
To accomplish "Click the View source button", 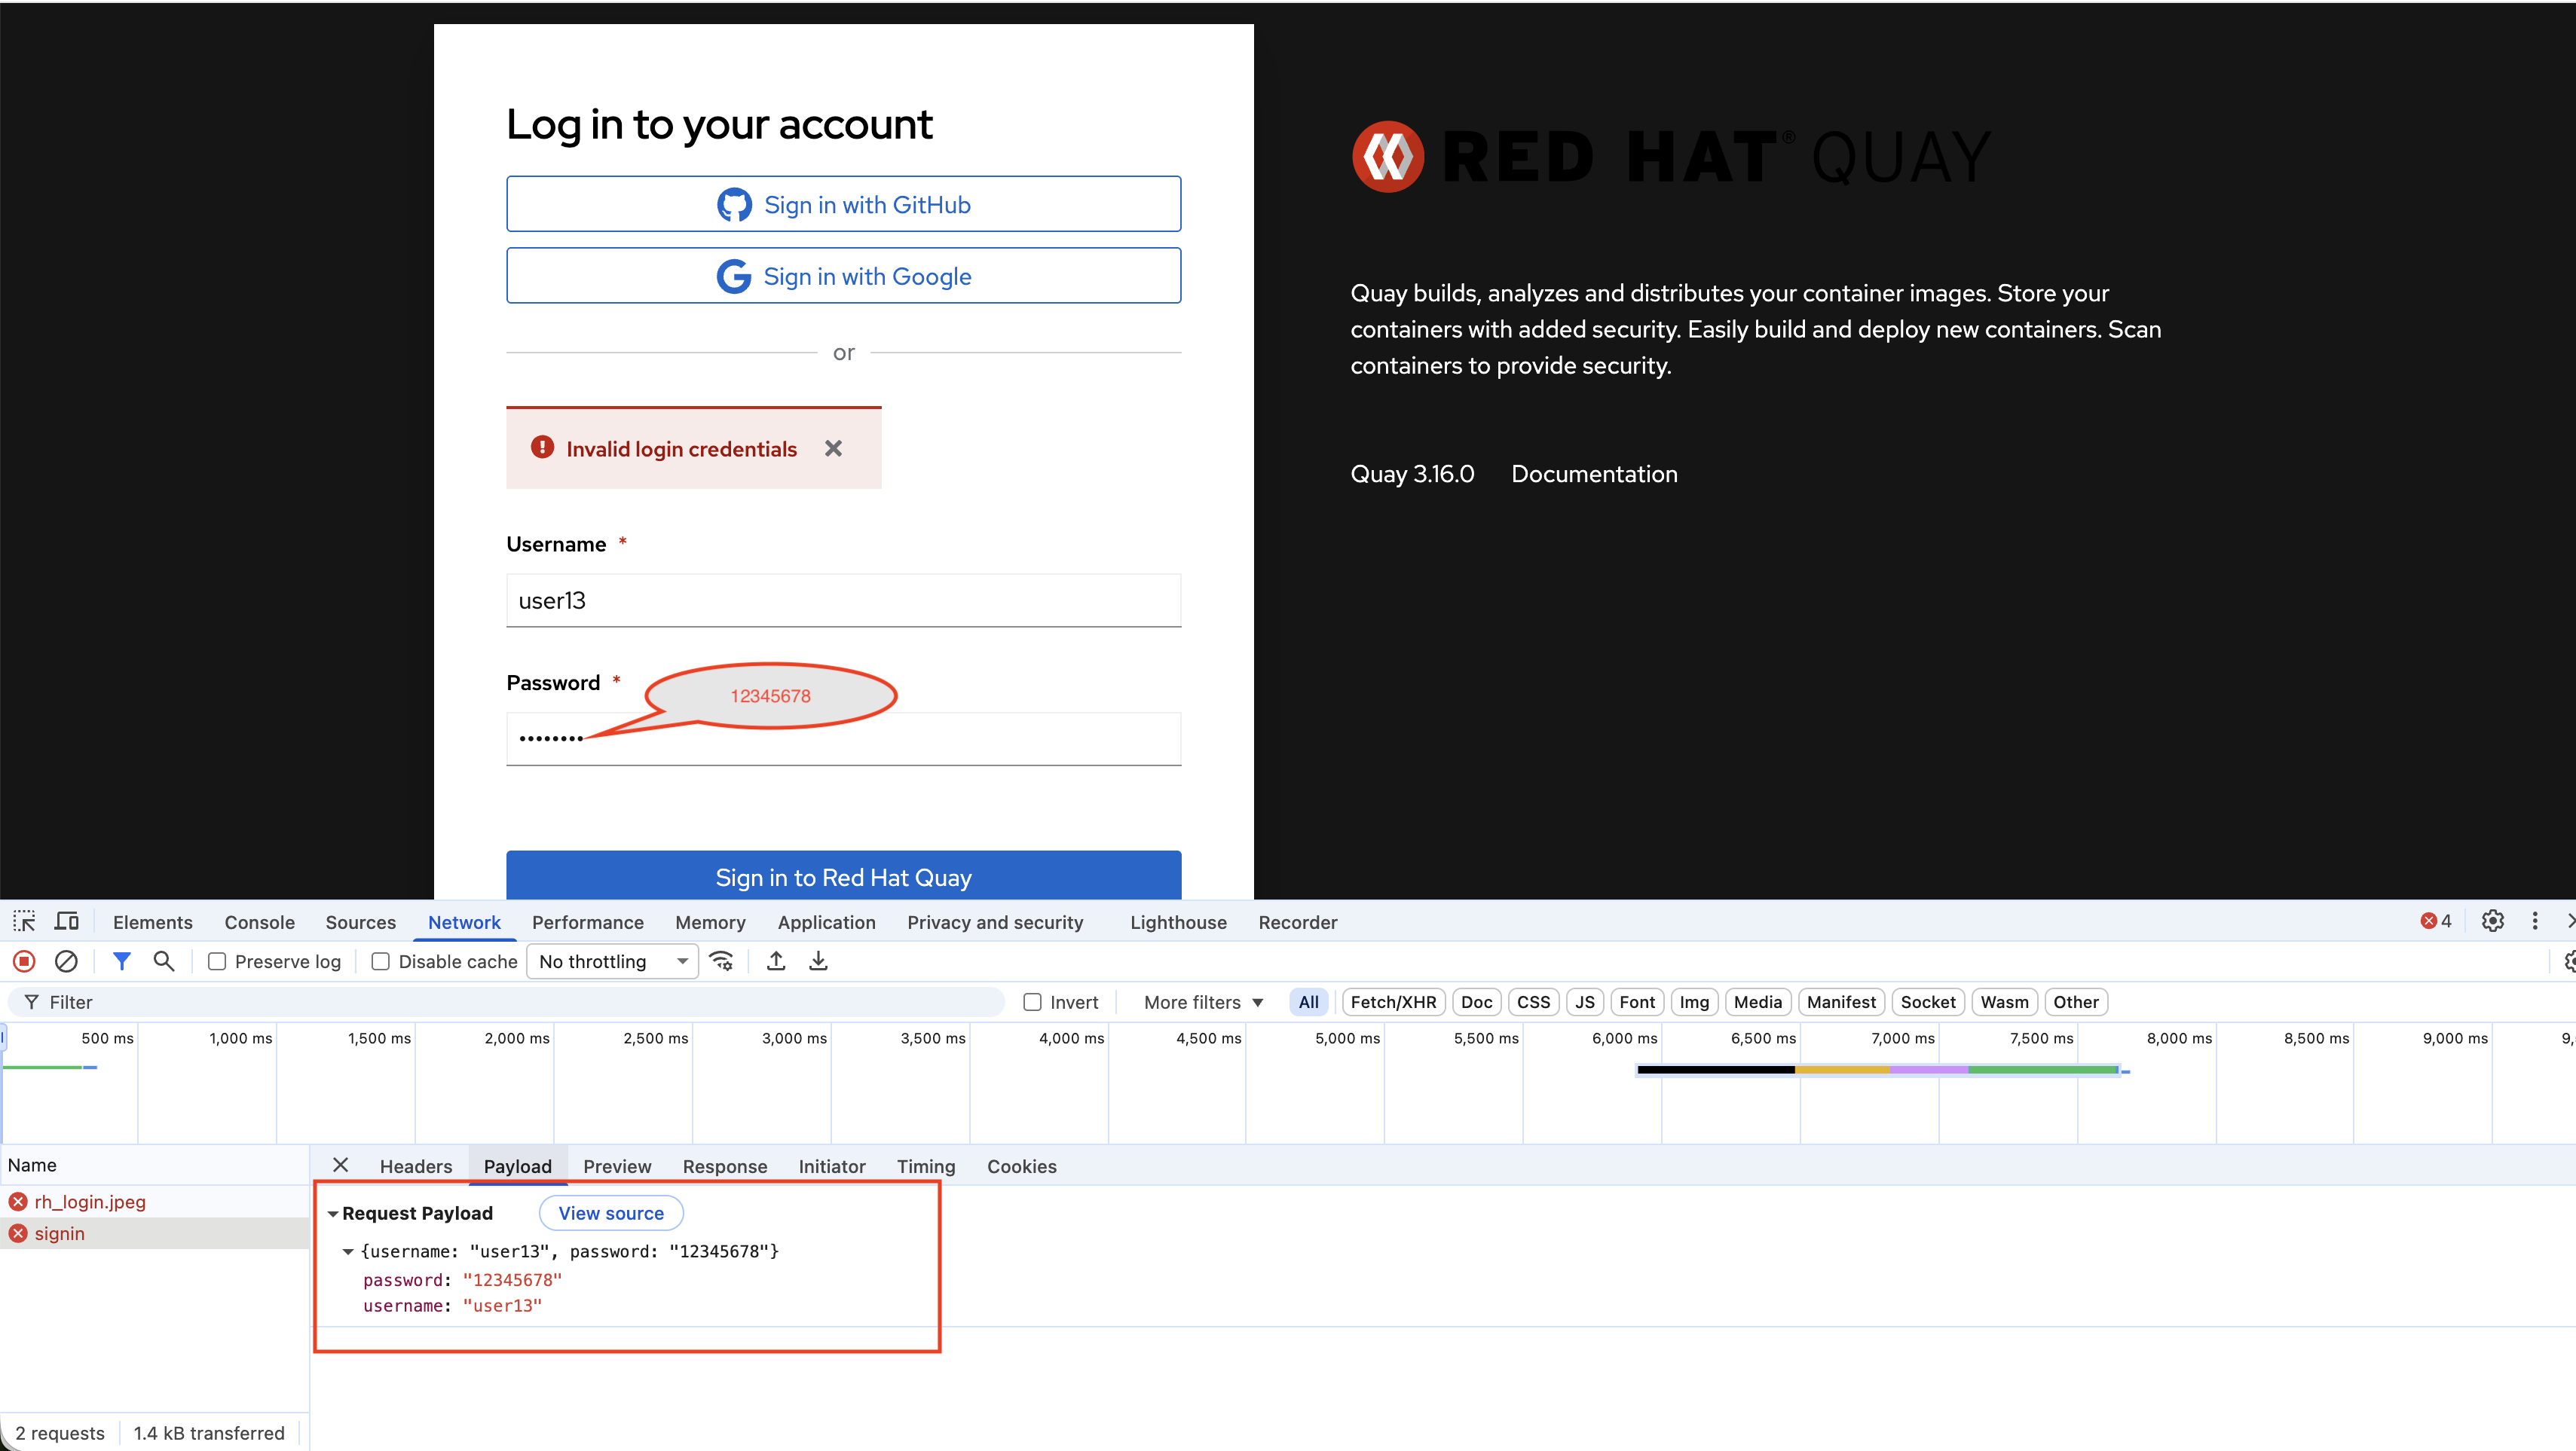I will click(x=610, y=1213).
